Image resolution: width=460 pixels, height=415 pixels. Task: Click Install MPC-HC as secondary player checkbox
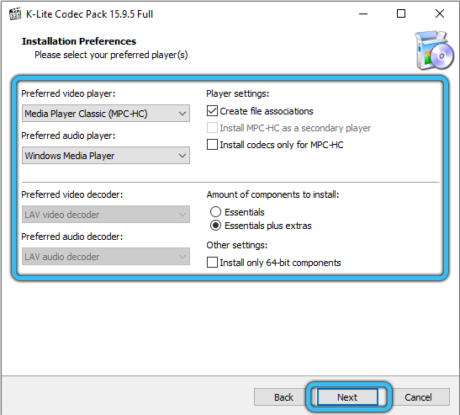click(212, 128)
